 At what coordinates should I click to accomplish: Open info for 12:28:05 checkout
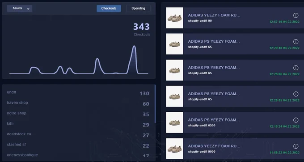tap(296, 94)
